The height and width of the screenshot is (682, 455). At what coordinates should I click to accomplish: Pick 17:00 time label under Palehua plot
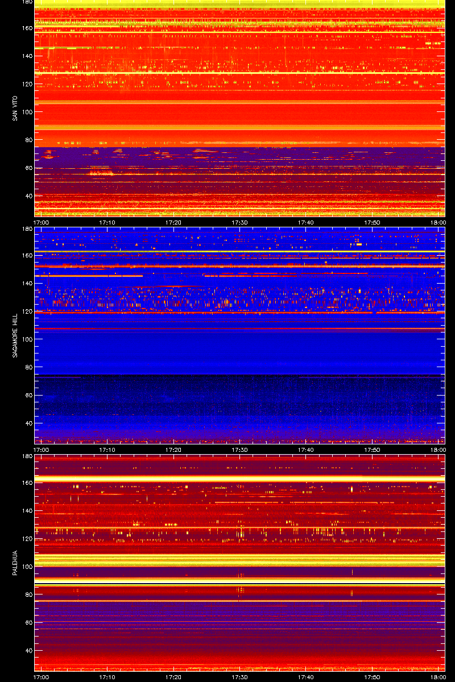pyautogui.click(x=42, y=677)
